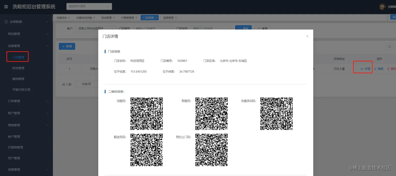Switch to the 优惠活动详情 tab
Screen dimensions: 396x176
(84, 18)
